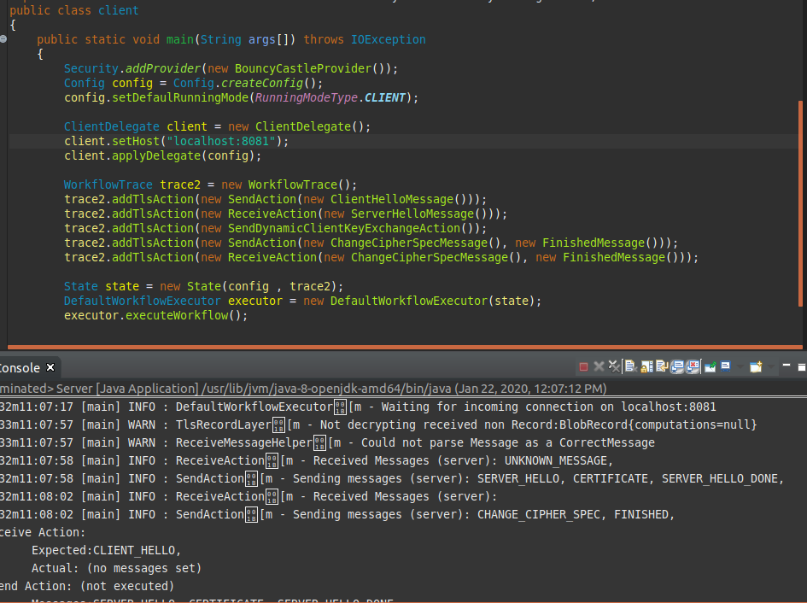Toggle show console when standard out changes
807x603 pixels.
677,366
